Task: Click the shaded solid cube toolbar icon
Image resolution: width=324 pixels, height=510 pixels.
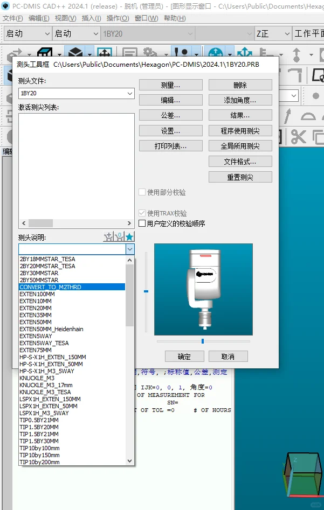Action: (75, 53)
